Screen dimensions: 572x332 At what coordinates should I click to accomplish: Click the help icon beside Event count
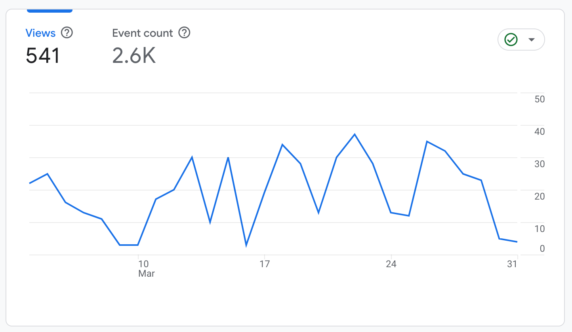184,33
